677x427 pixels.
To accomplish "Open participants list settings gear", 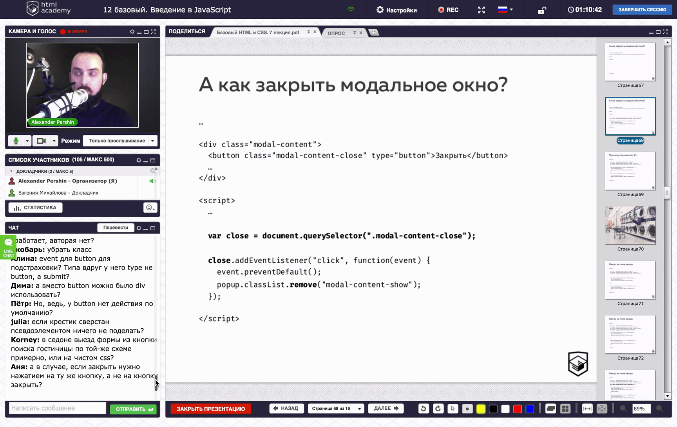I will point(139,160).
